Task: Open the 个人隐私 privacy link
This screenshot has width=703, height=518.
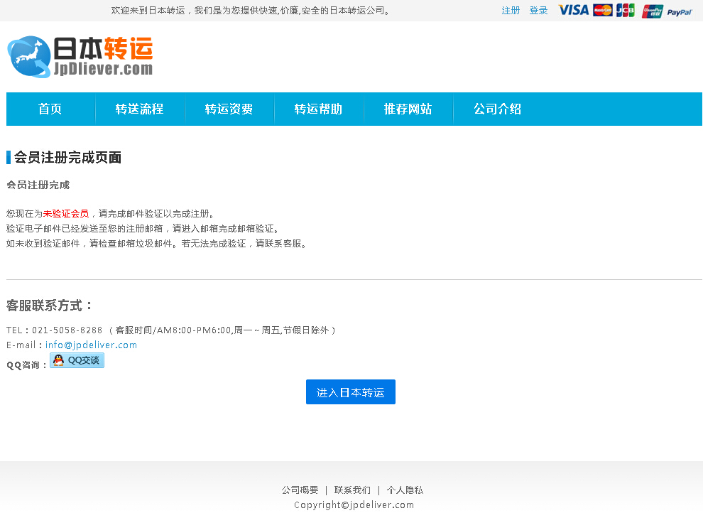Action: [x=405, y=490]
